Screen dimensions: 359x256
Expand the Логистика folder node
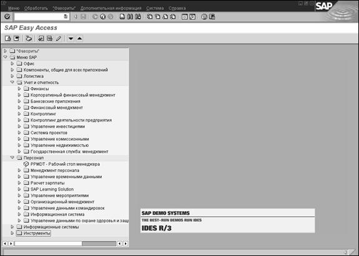[12, 76]
